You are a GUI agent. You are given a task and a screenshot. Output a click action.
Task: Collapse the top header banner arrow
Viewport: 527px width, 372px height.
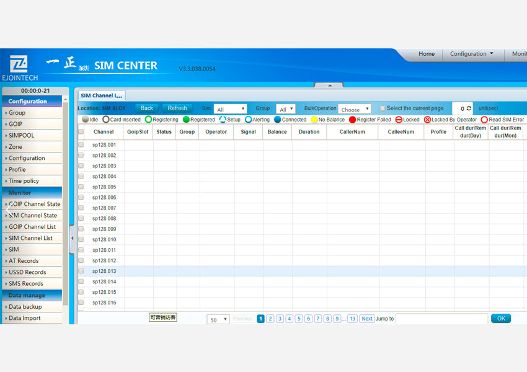click(329, 86)
